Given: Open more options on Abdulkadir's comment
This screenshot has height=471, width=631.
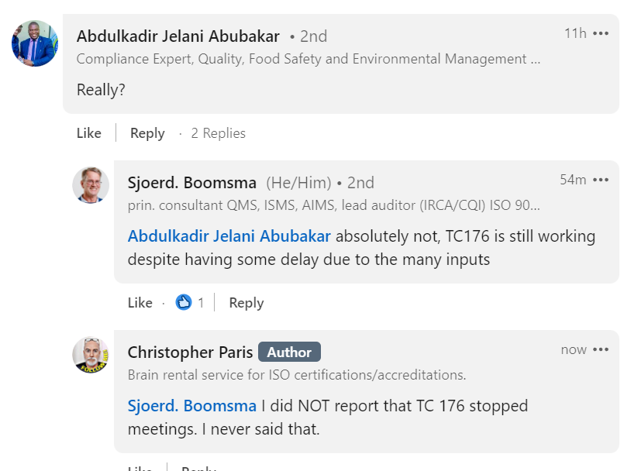Looking at the screenshot, I should 601,33.
